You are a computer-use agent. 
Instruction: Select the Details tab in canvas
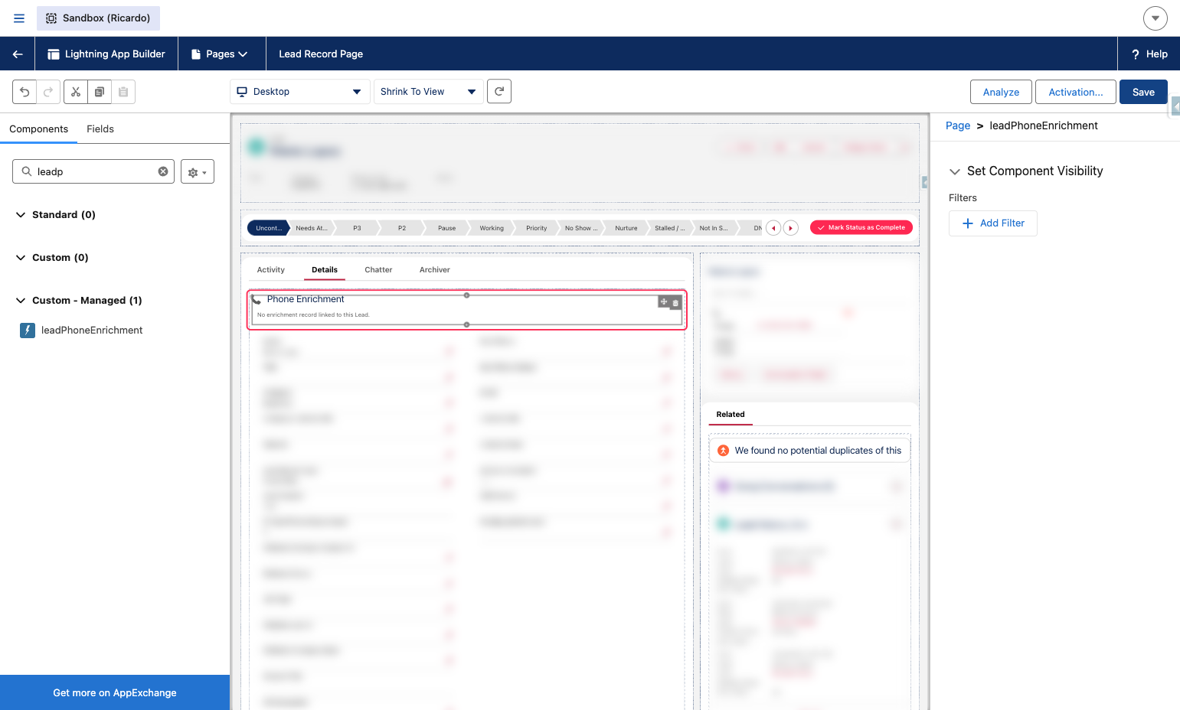[325, 270]
